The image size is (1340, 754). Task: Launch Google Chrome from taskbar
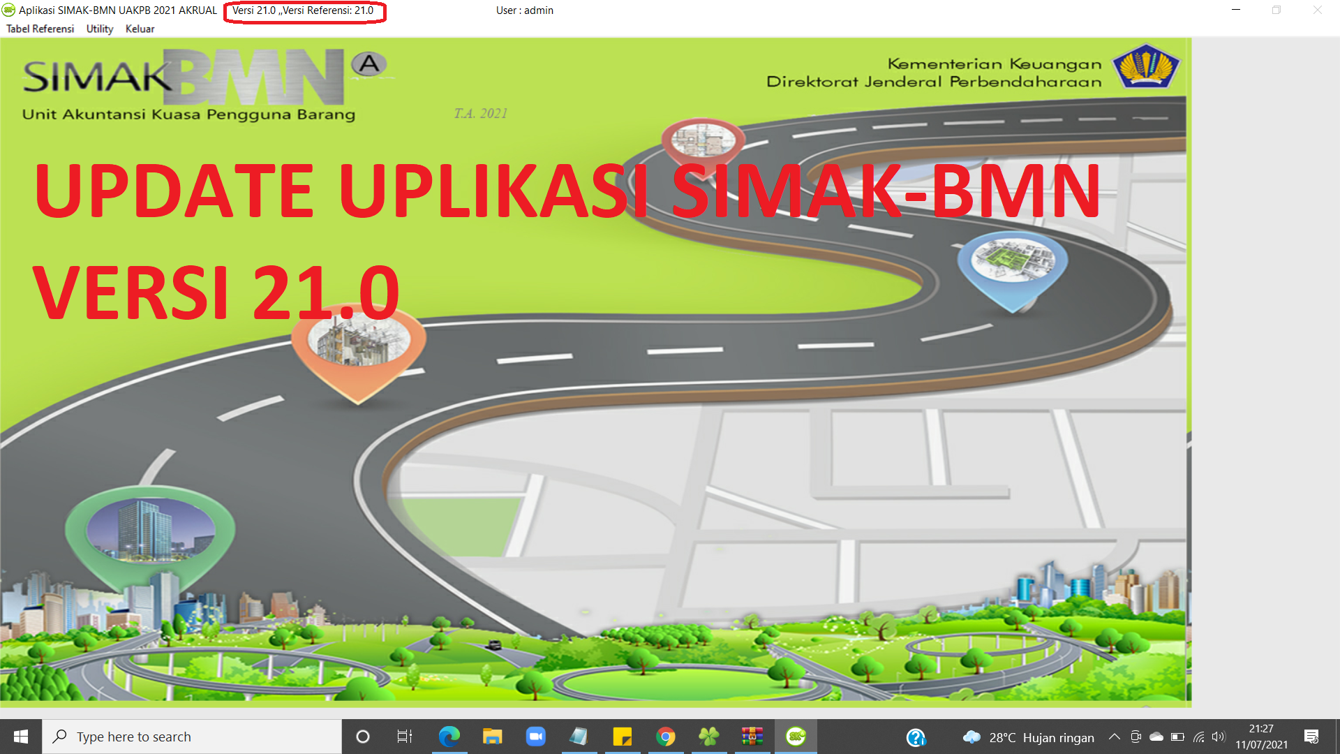pyautogui.click(x=665, y=737)
